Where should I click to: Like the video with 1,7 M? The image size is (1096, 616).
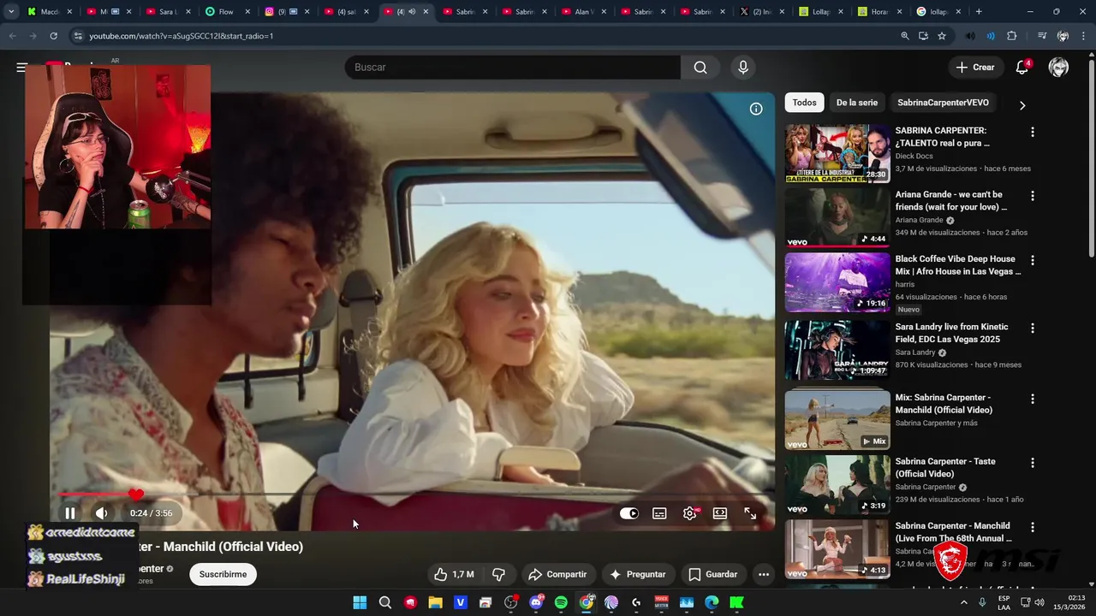pos(454,574)
